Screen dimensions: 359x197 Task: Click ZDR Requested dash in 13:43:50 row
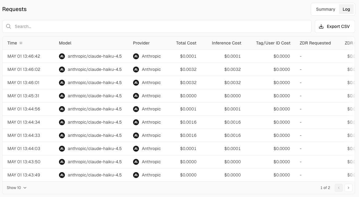[301, 162]
